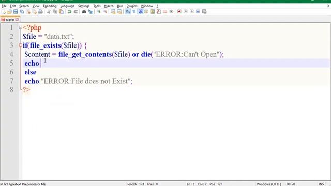Open the Encoding menu
This screenshot has width=331, height=186.
click(x=50, y=6)
